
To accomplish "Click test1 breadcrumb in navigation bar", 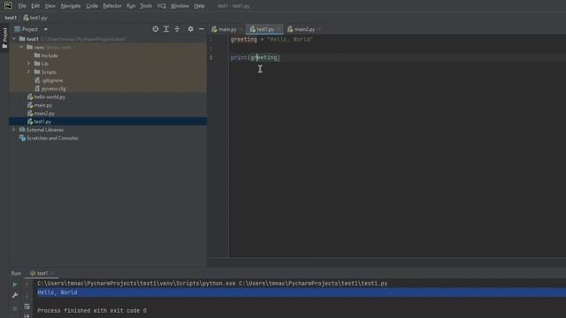I will [11, 18].
